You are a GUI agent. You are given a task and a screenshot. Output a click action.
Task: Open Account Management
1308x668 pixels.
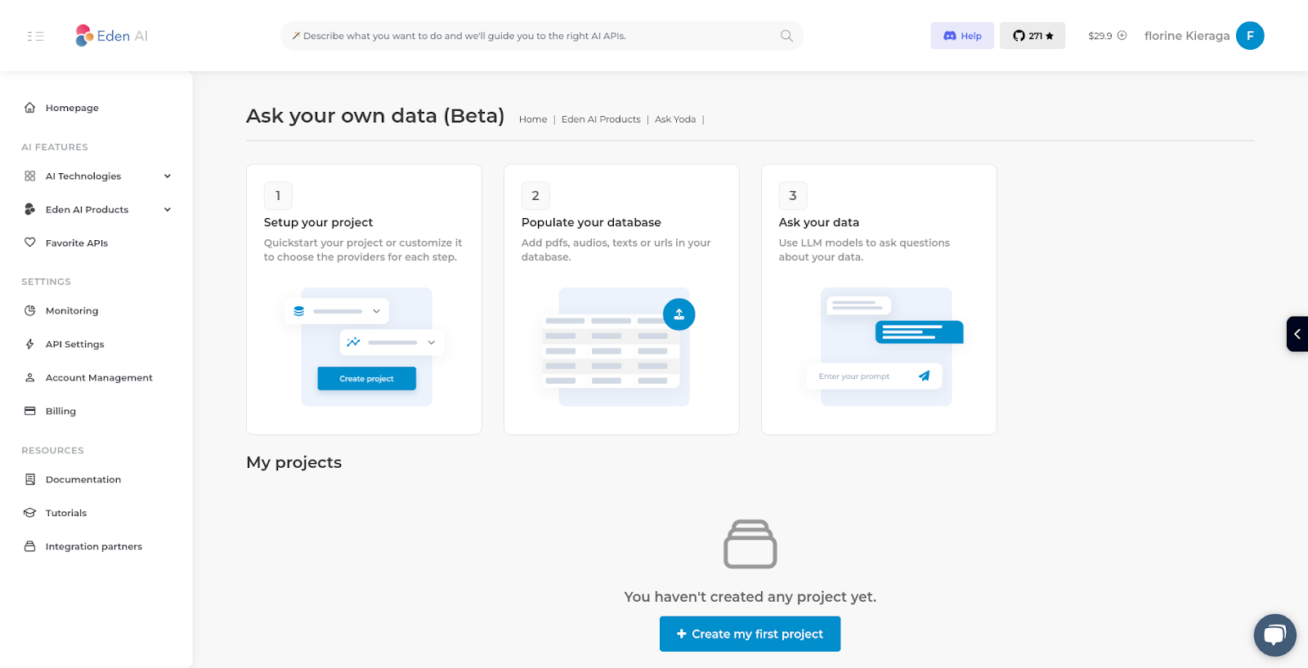tap(99, 377)
